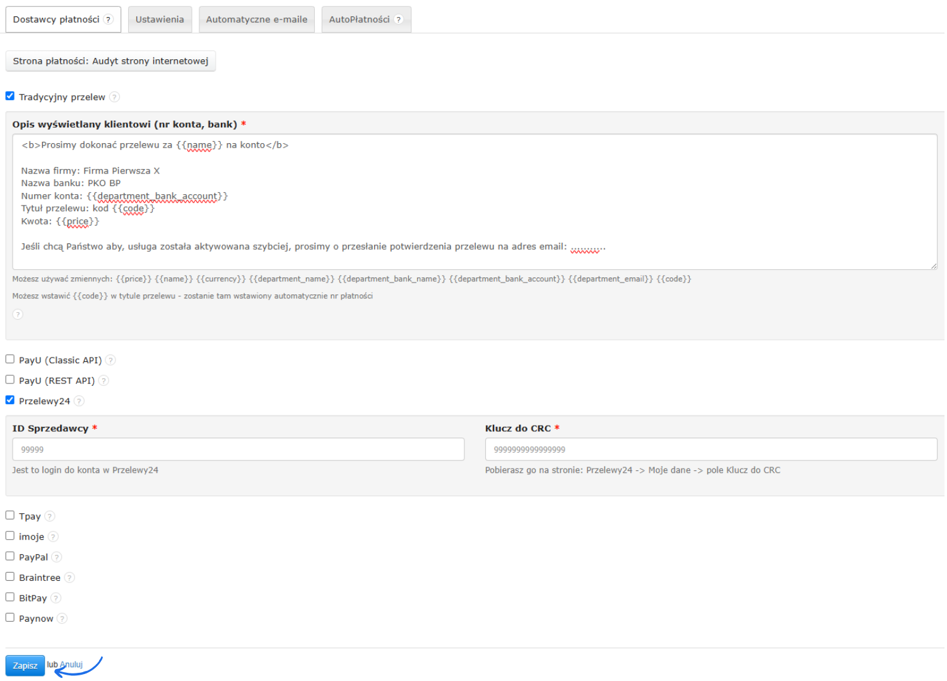947x681 pixels.
Task: Open help icon on Dostawcy płatności tab
Action: pos(109,20)
